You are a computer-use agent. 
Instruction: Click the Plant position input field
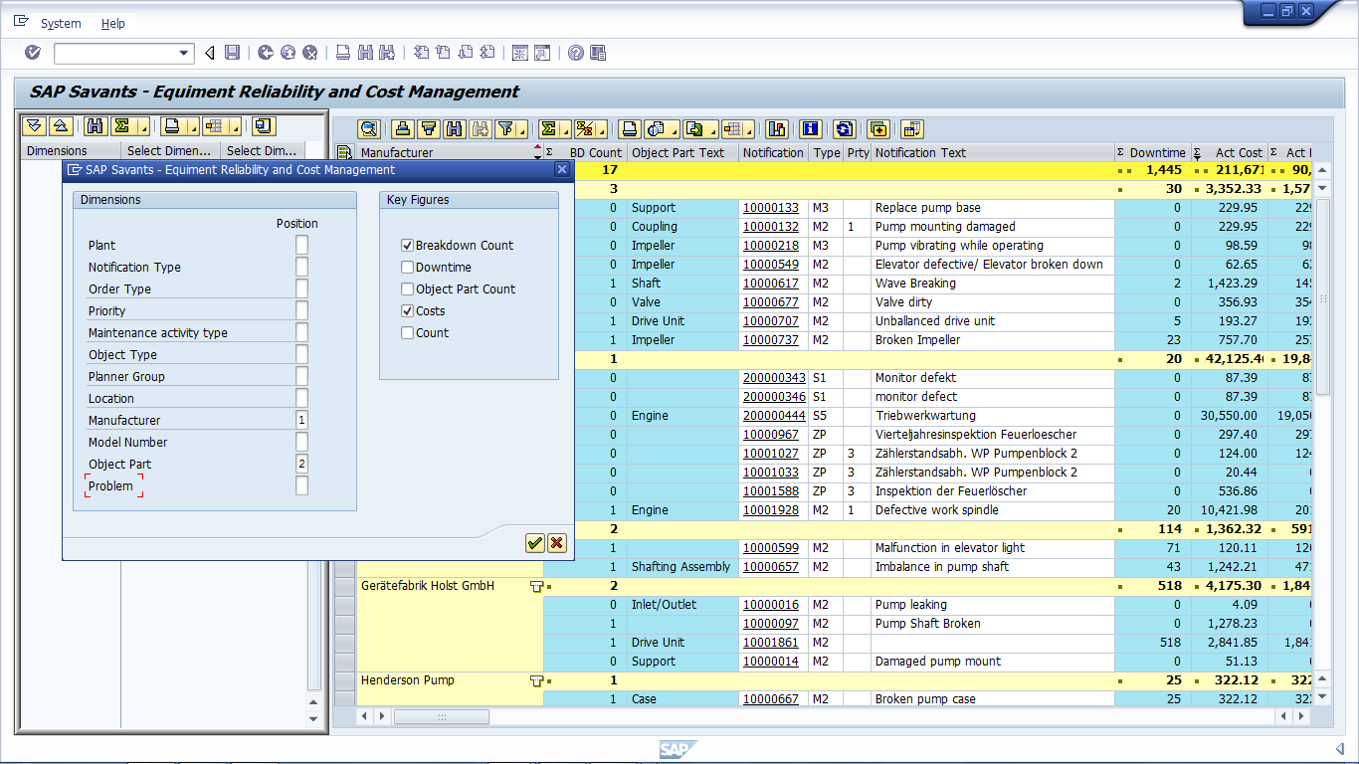pyautogui.click(x=301, y=245)
